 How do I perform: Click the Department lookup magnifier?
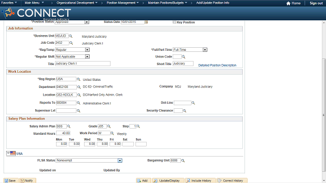coord(79,87)
